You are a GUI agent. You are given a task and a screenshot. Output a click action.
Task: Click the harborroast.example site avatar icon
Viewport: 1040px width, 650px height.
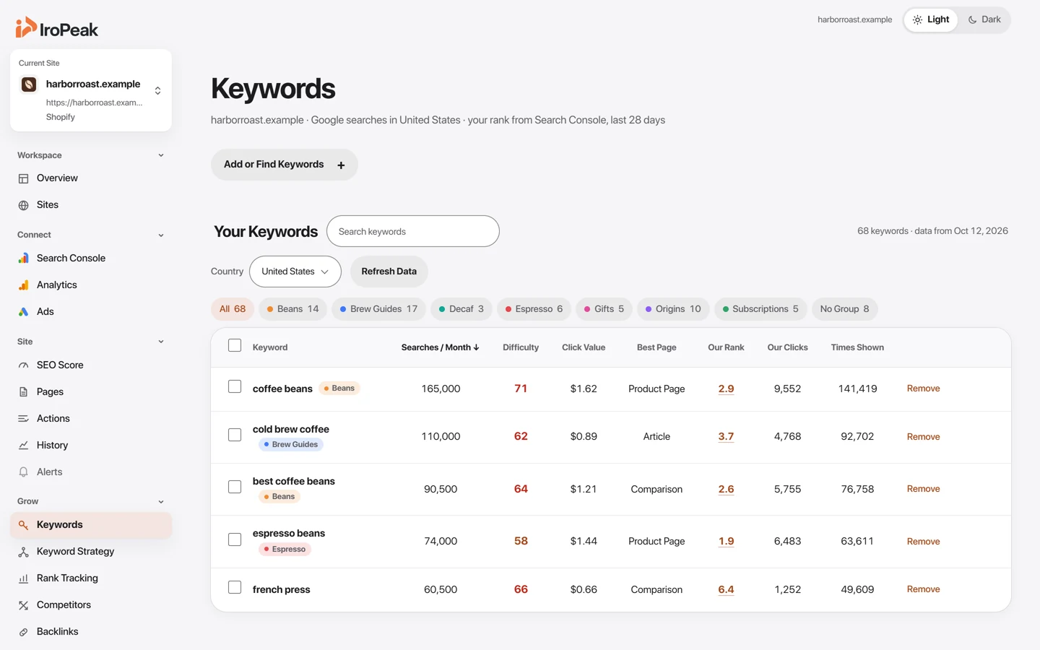29,84
